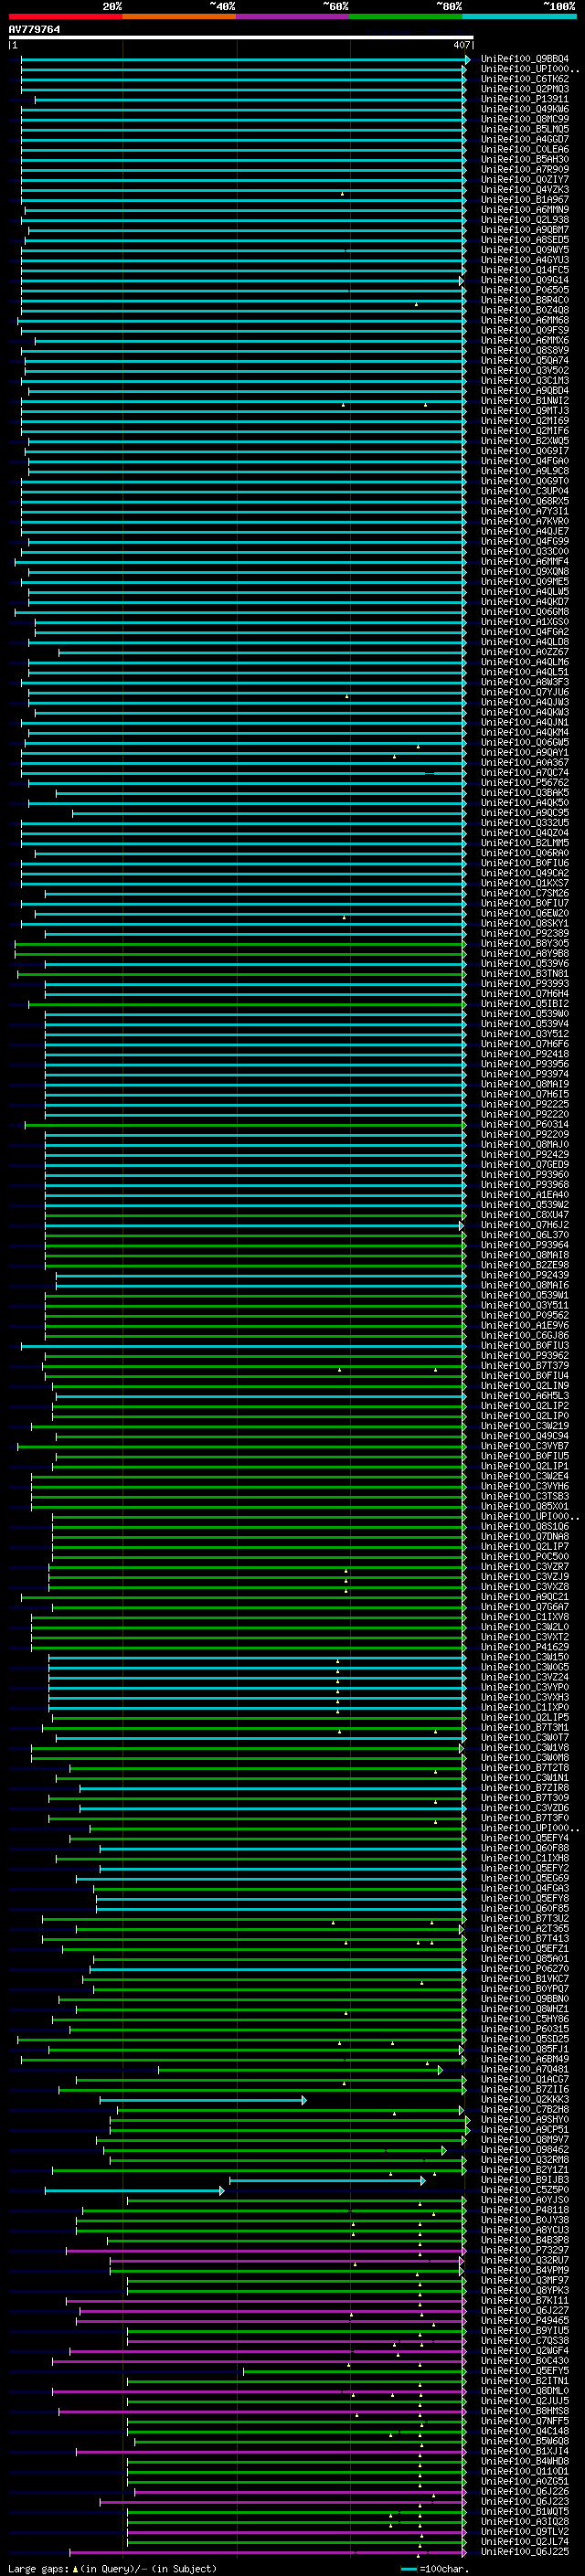The image size is (585, 2576).
Task: Select hit label UniRef100_A8SED5
Action: tap(524, 240)
